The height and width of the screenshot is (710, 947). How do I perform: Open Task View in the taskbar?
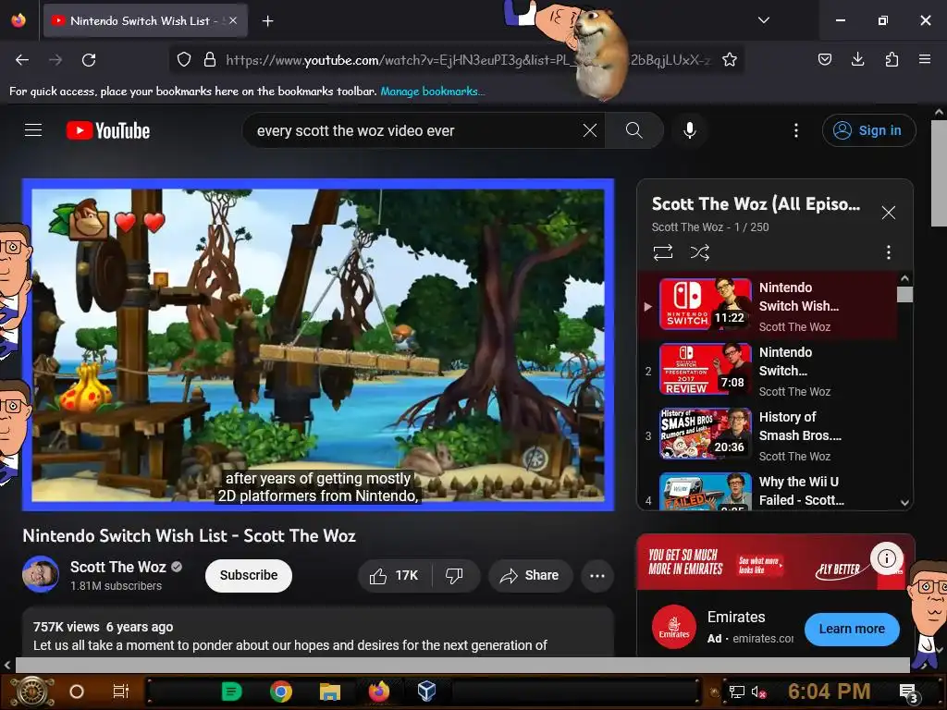pyautogui.click(x=121, y=692)
